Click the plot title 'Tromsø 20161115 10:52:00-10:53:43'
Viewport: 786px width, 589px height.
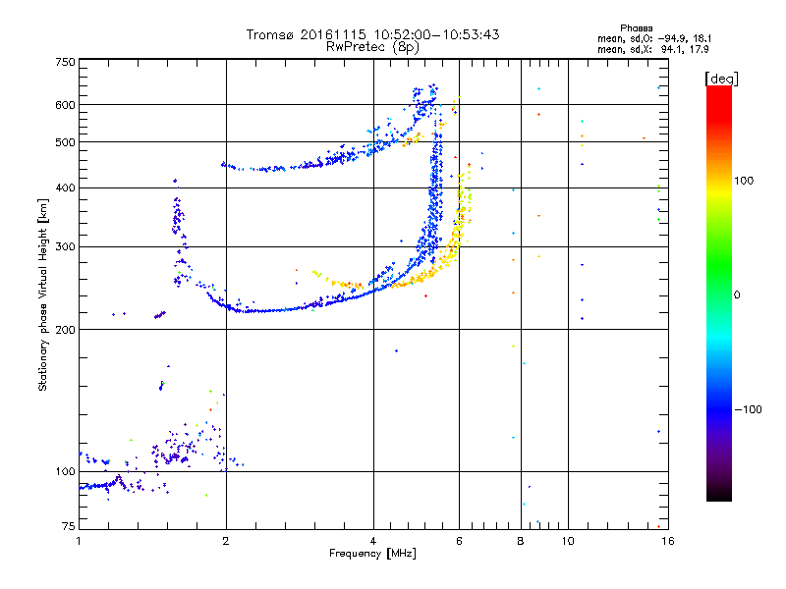372,34
